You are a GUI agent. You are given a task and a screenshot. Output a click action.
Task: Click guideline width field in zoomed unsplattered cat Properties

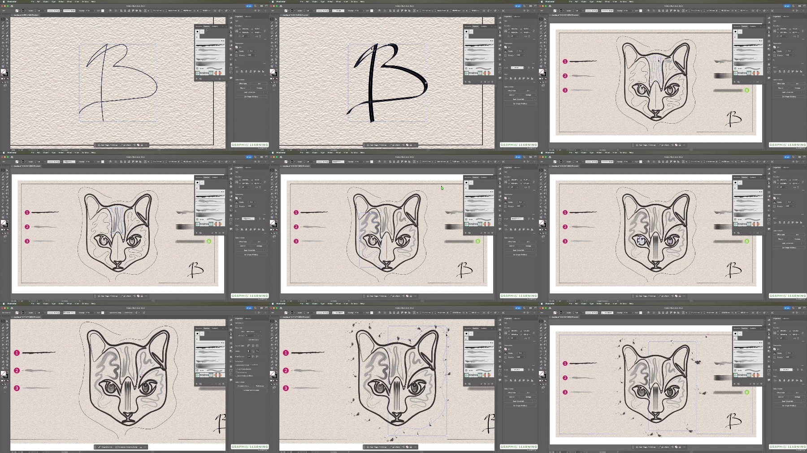254,365
